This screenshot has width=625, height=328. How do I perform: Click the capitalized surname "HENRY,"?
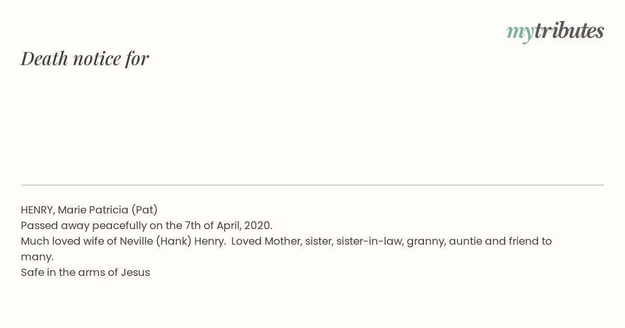pos(38,210)
